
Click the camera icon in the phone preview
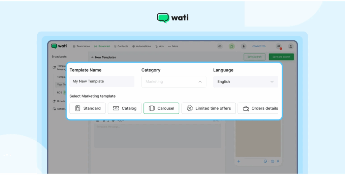point(273,161)
